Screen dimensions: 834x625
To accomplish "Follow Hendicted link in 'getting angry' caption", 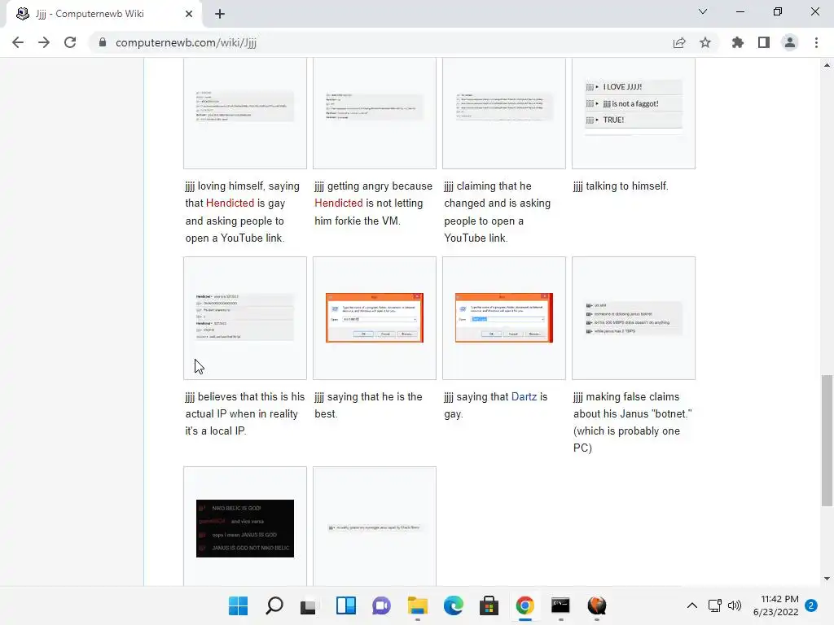I will (x=338, y=203).
